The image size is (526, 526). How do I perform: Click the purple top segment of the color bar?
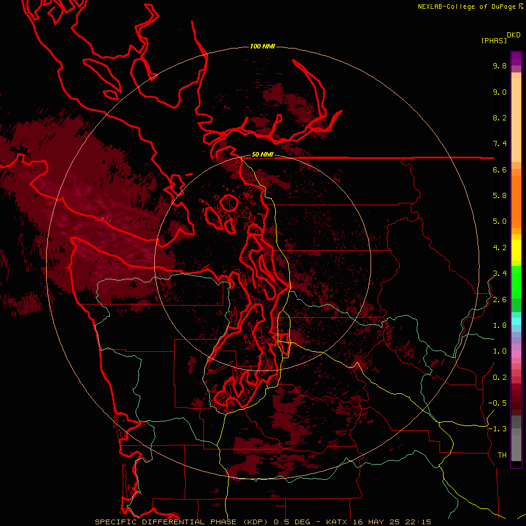[x=516, y=58]
